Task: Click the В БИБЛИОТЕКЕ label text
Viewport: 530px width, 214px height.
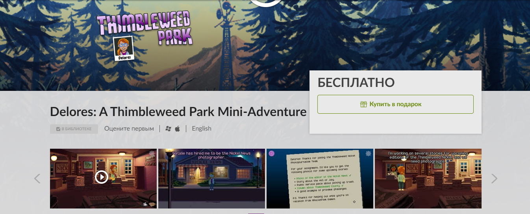Action: [x=76, y=129]
